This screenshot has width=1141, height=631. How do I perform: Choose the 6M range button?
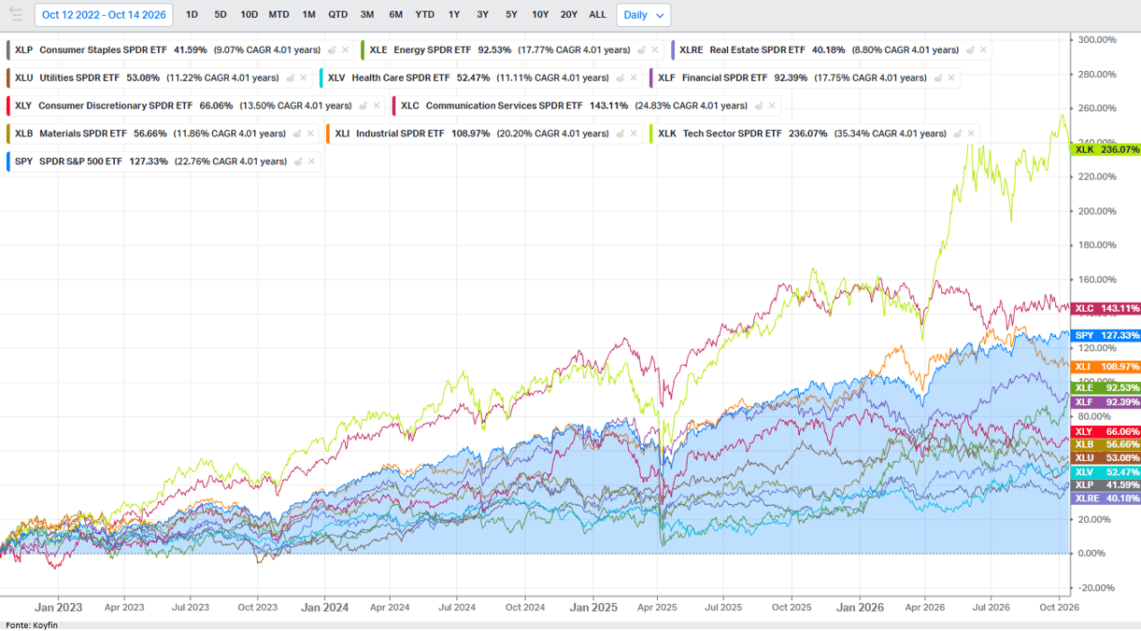click(x=396, y=15)
